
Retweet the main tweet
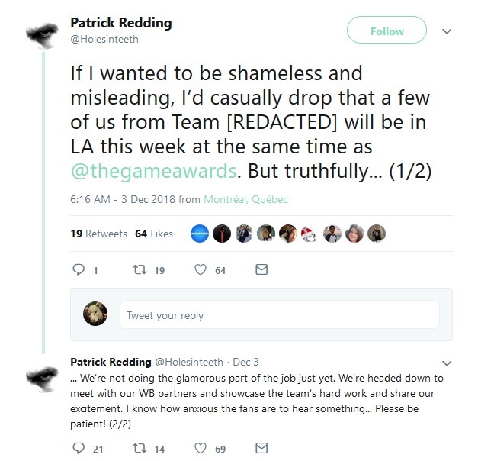[x=141, y=270]
